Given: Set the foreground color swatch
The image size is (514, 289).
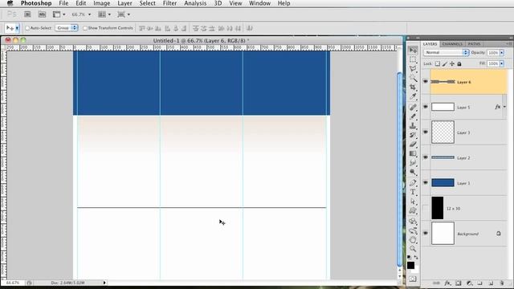Looking at the screenshot, I should pos(410,265).
